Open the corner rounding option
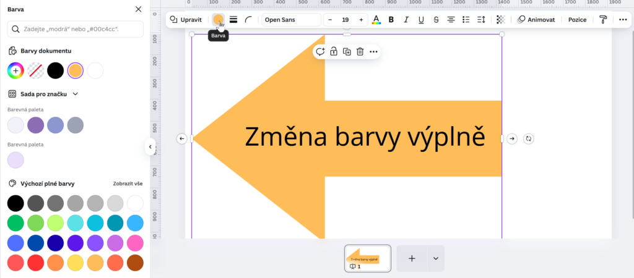This screenshot has width=634, height=278. (248, 20)
